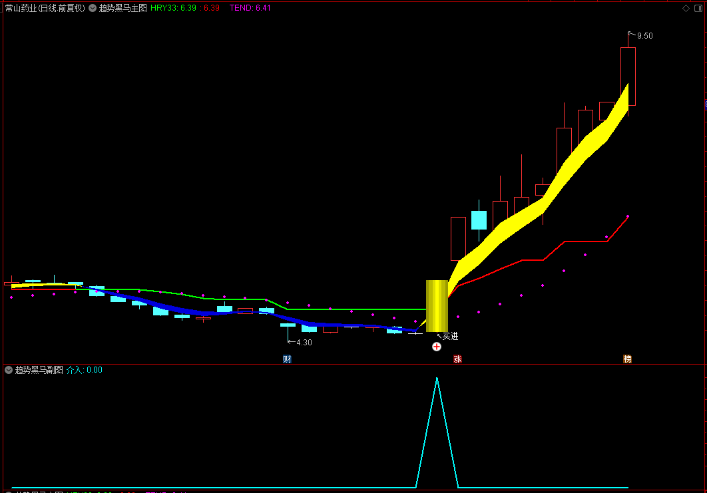Open the 榜 info marker
This screenshot has width=707, height=493.
click(627, 359)
